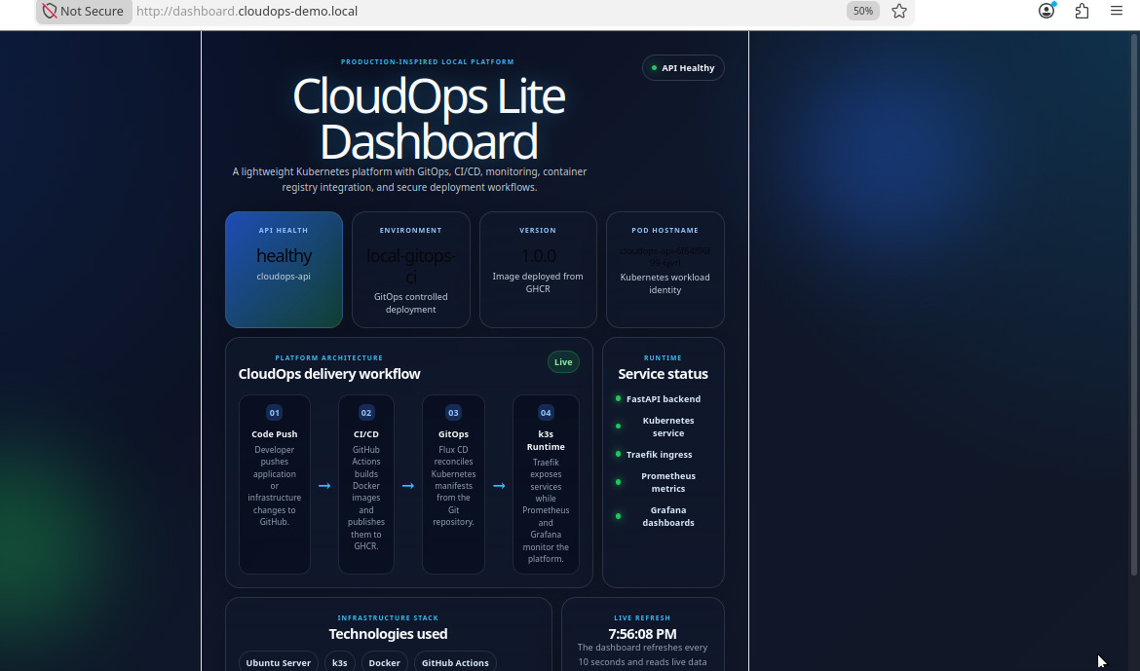Click the Technologies used heading
The image size is (1140, 671).
tap(388, 634)
